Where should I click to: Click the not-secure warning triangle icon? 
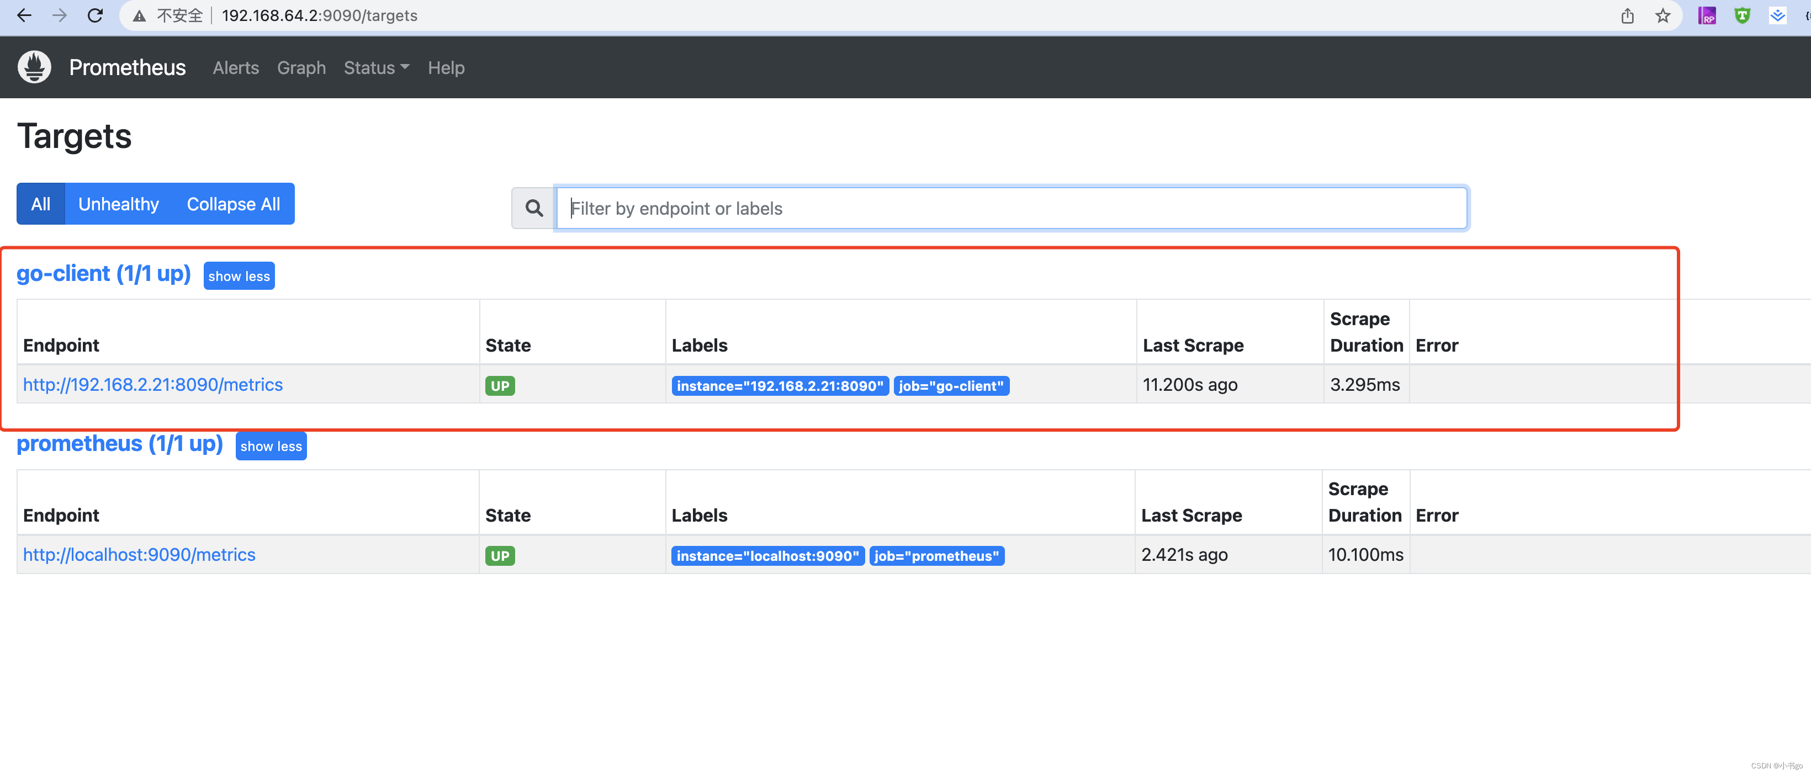[139, 15]
